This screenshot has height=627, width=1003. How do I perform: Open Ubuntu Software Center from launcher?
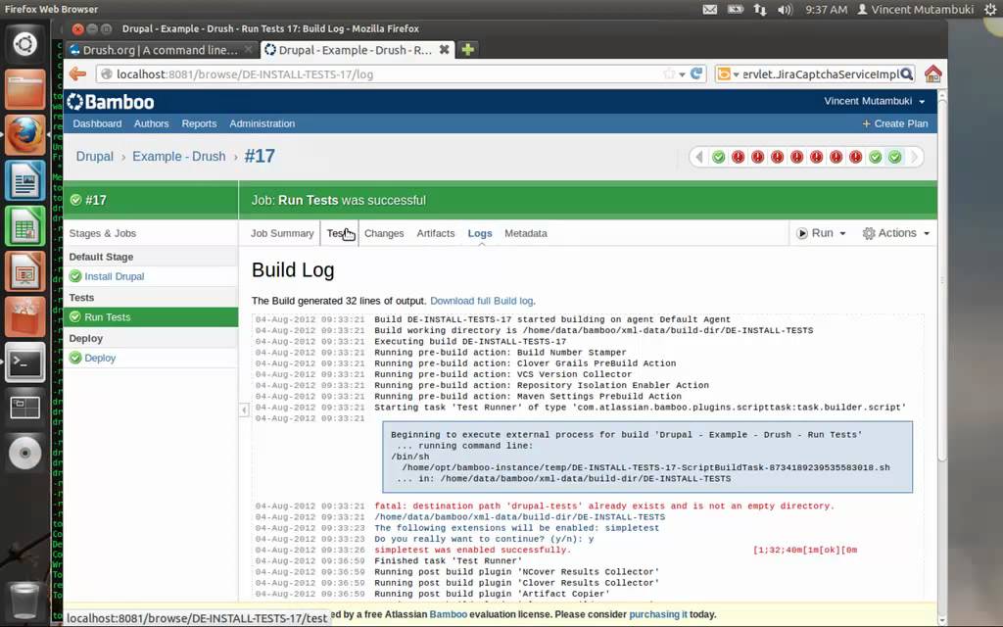(x=24, y=316)
